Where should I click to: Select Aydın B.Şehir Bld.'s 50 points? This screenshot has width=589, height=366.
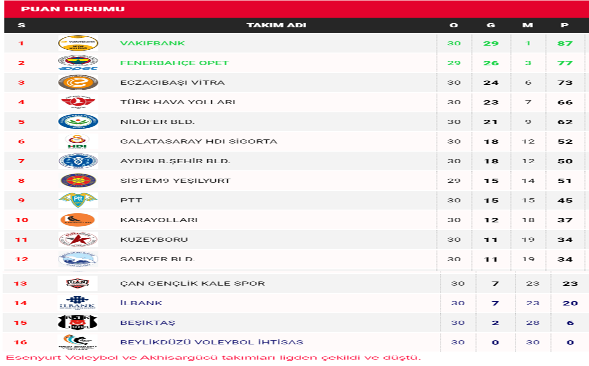coord(565,161)
